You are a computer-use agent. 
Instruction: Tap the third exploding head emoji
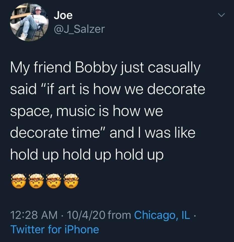coord(54,181)
